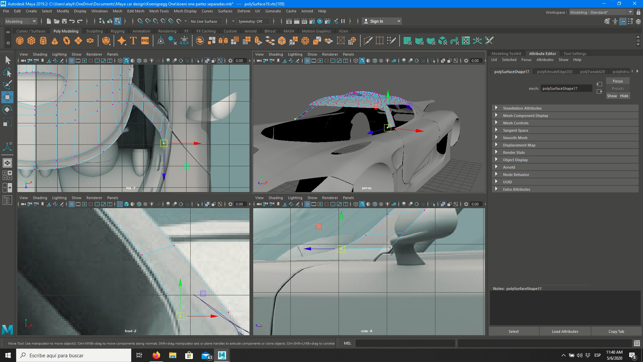The height and width of the screenshot is (362, 643).
Task: Click the polygon cube shelf icon
Action: [x=31, y=41]
